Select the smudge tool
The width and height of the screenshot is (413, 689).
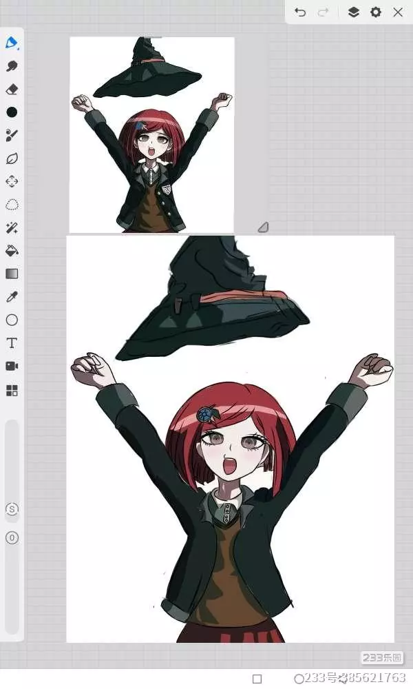[x=12, y=66]
